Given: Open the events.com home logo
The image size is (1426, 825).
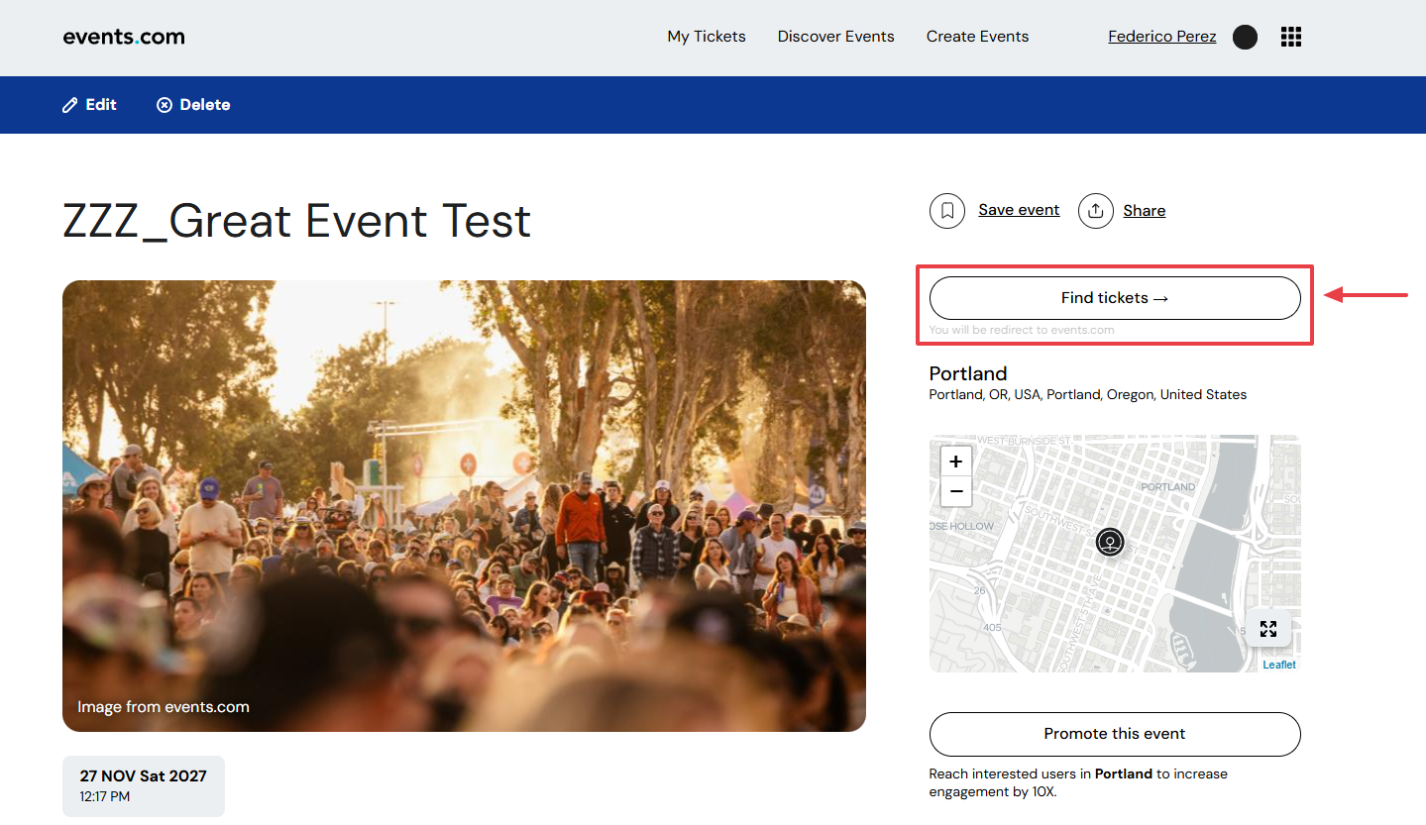Looking at the screenshot, I should pyautogui.click(x=124, y=37).
